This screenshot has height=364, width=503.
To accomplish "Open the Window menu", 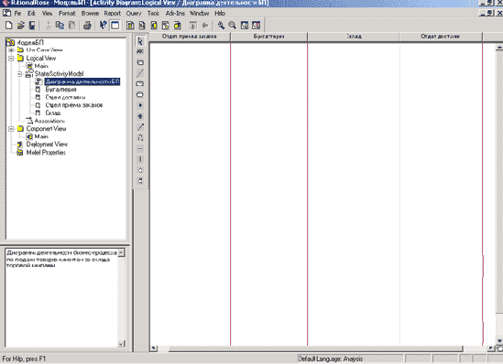I will tap(199, 13).
